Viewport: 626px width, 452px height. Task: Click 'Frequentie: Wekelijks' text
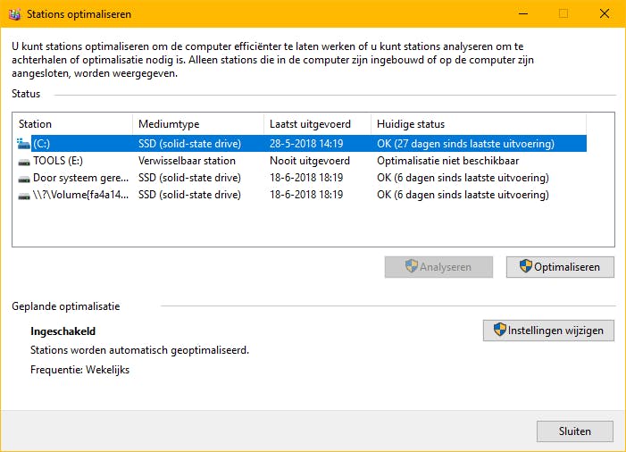tap(79, 370)
